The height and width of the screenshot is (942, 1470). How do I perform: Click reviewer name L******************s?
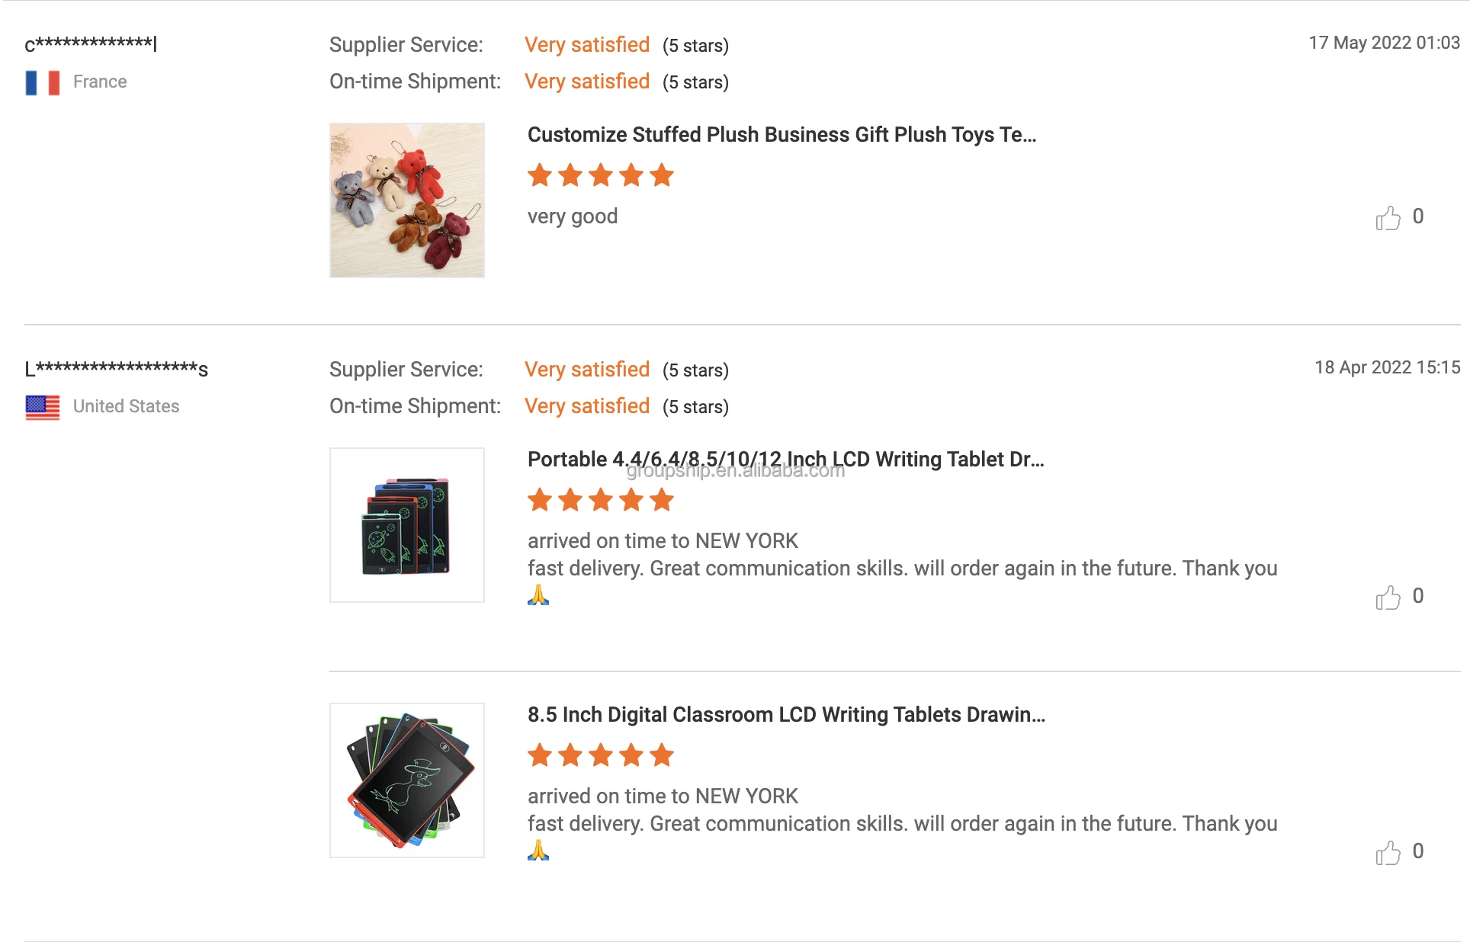tap(117, 369)
